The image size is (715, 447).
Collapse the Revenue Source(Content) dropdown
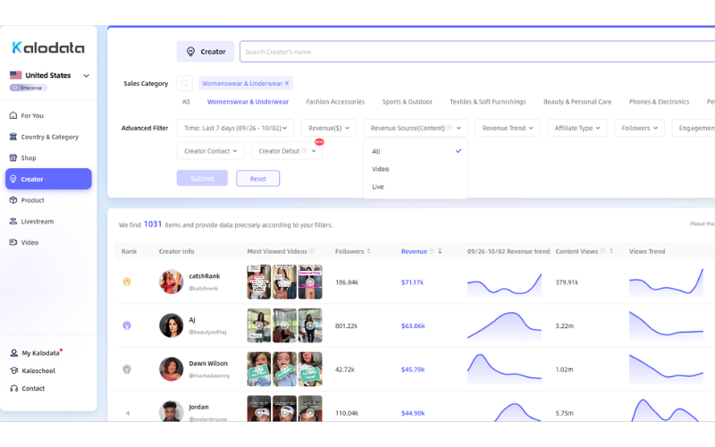pos(416,128)
